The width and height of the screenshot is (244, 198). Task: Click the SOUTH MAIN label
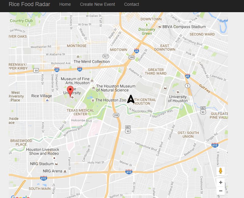pyautogui.click(x=40, y=189)
